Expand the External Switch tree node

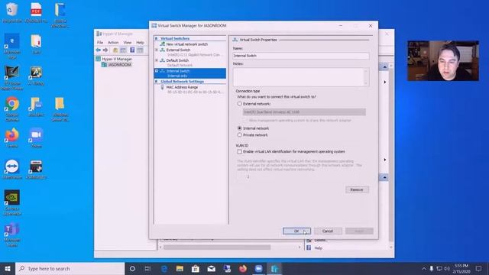click(157, 50)
